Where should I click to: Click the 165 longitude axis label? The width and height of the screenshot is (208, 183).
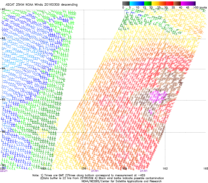[x=206, y=169]
